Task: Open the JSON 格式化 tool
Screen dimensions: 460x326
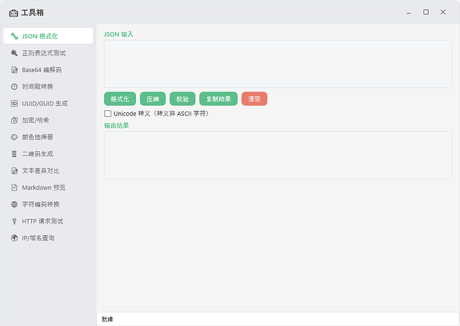Action: tap(48, 36)
